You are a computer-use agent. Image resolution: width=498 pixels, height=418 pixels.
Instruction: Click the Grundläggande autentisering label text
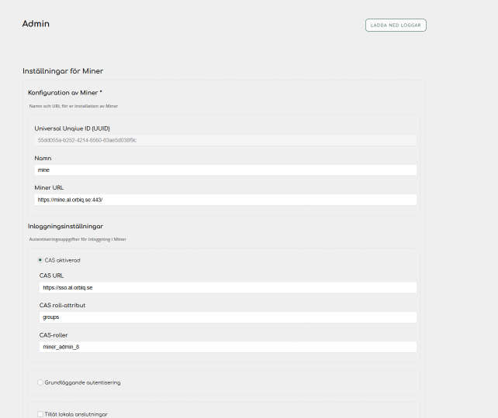pyautogui.click(x=82, y=382)
